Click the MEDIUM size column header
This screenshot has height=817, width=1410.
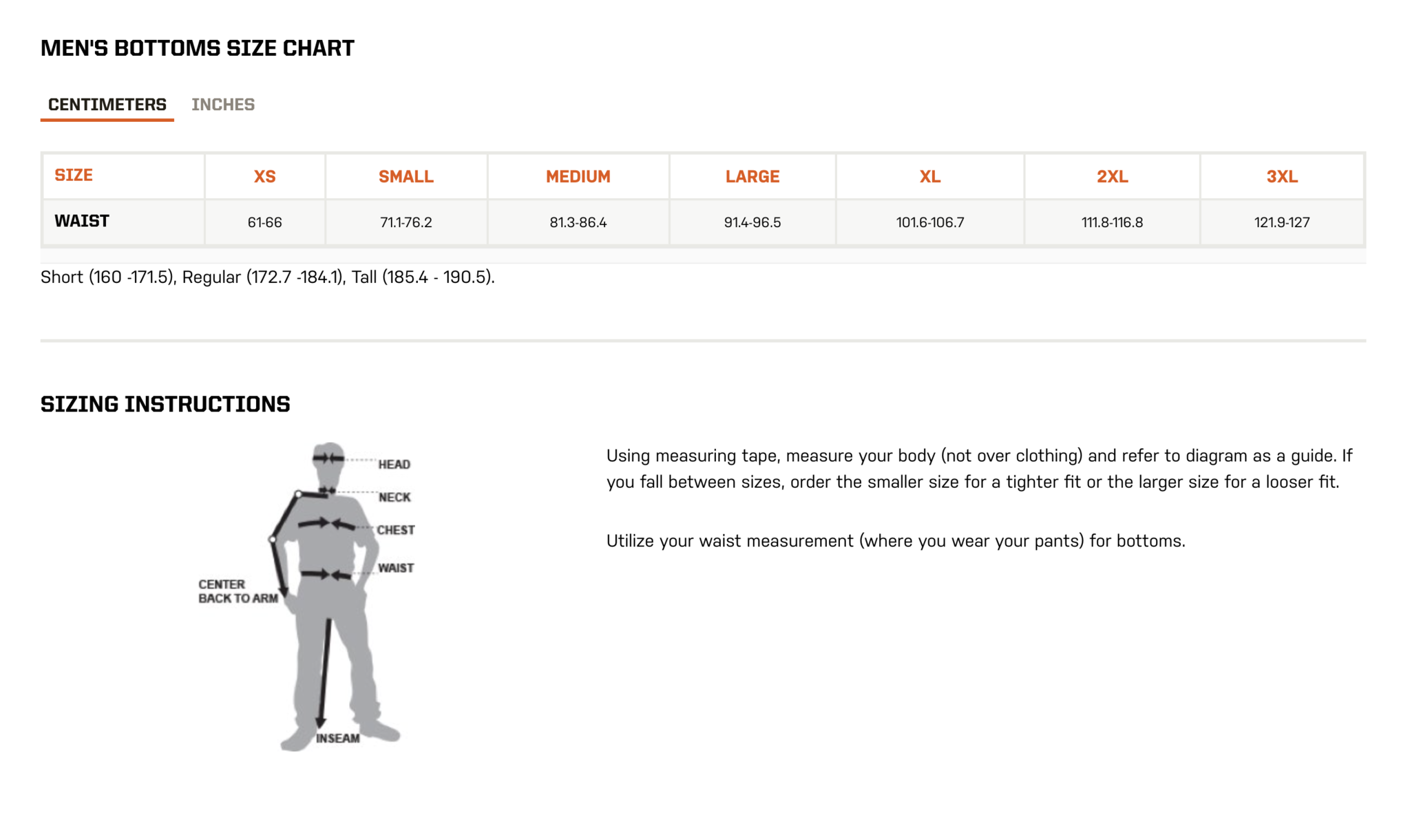tap(578, 177)
